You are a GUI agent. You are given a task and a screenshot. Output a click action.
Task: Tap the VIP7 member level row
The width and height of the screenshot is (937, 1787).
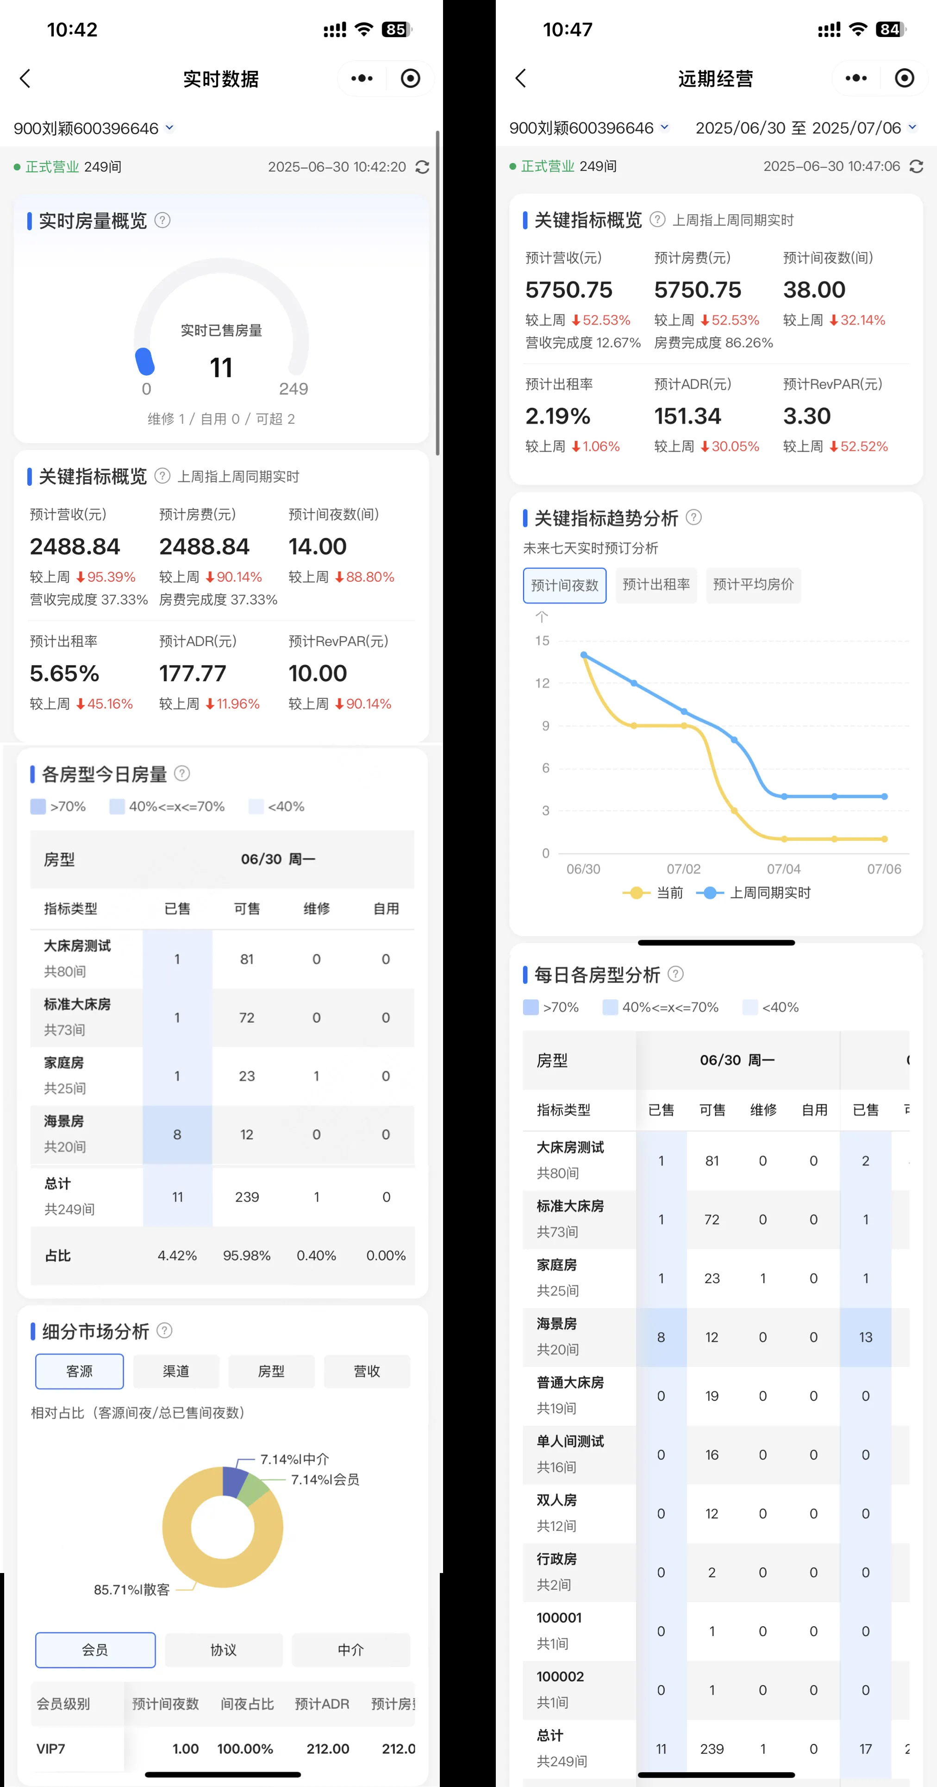click(x=222, y=1749)
